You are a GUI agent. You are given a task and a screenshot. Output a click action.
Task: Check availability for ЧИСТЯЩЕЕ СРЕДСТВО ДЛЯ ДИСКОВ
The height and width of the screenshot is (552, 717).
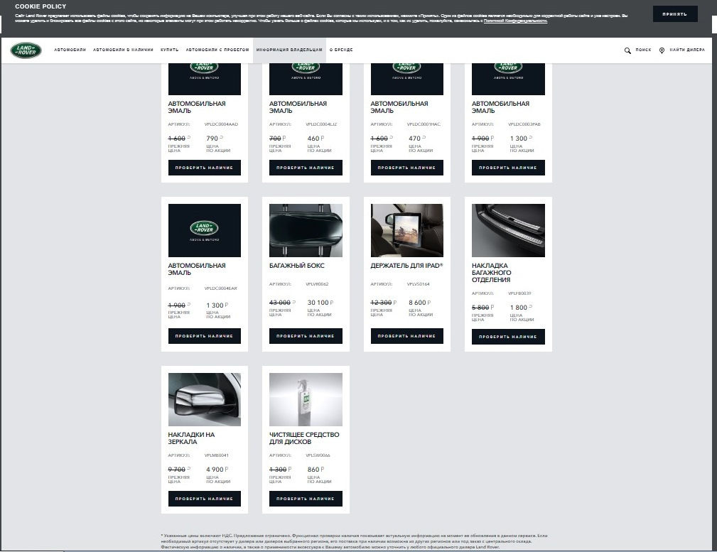pos(306,499)
